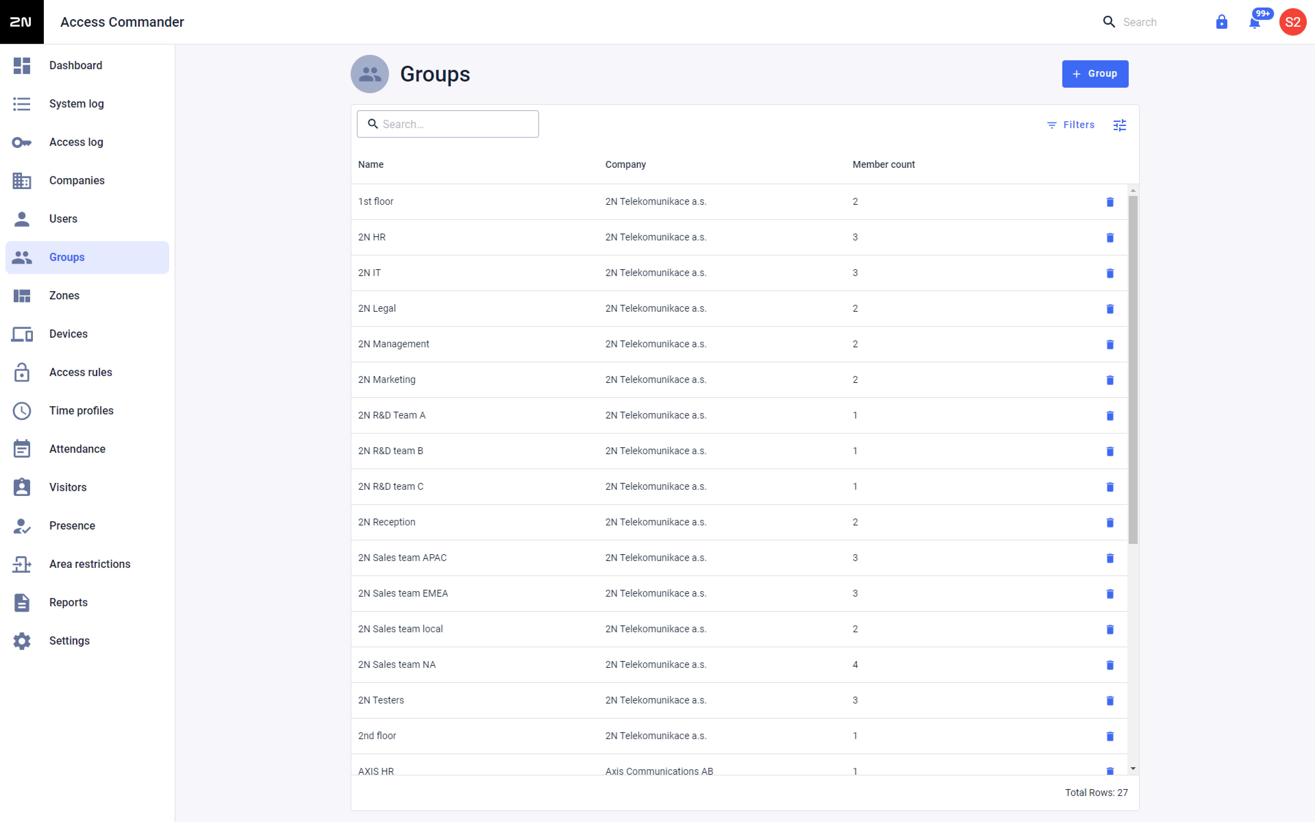Open Time profiles page
This screenshot has height=822, width=1315.
87,411
